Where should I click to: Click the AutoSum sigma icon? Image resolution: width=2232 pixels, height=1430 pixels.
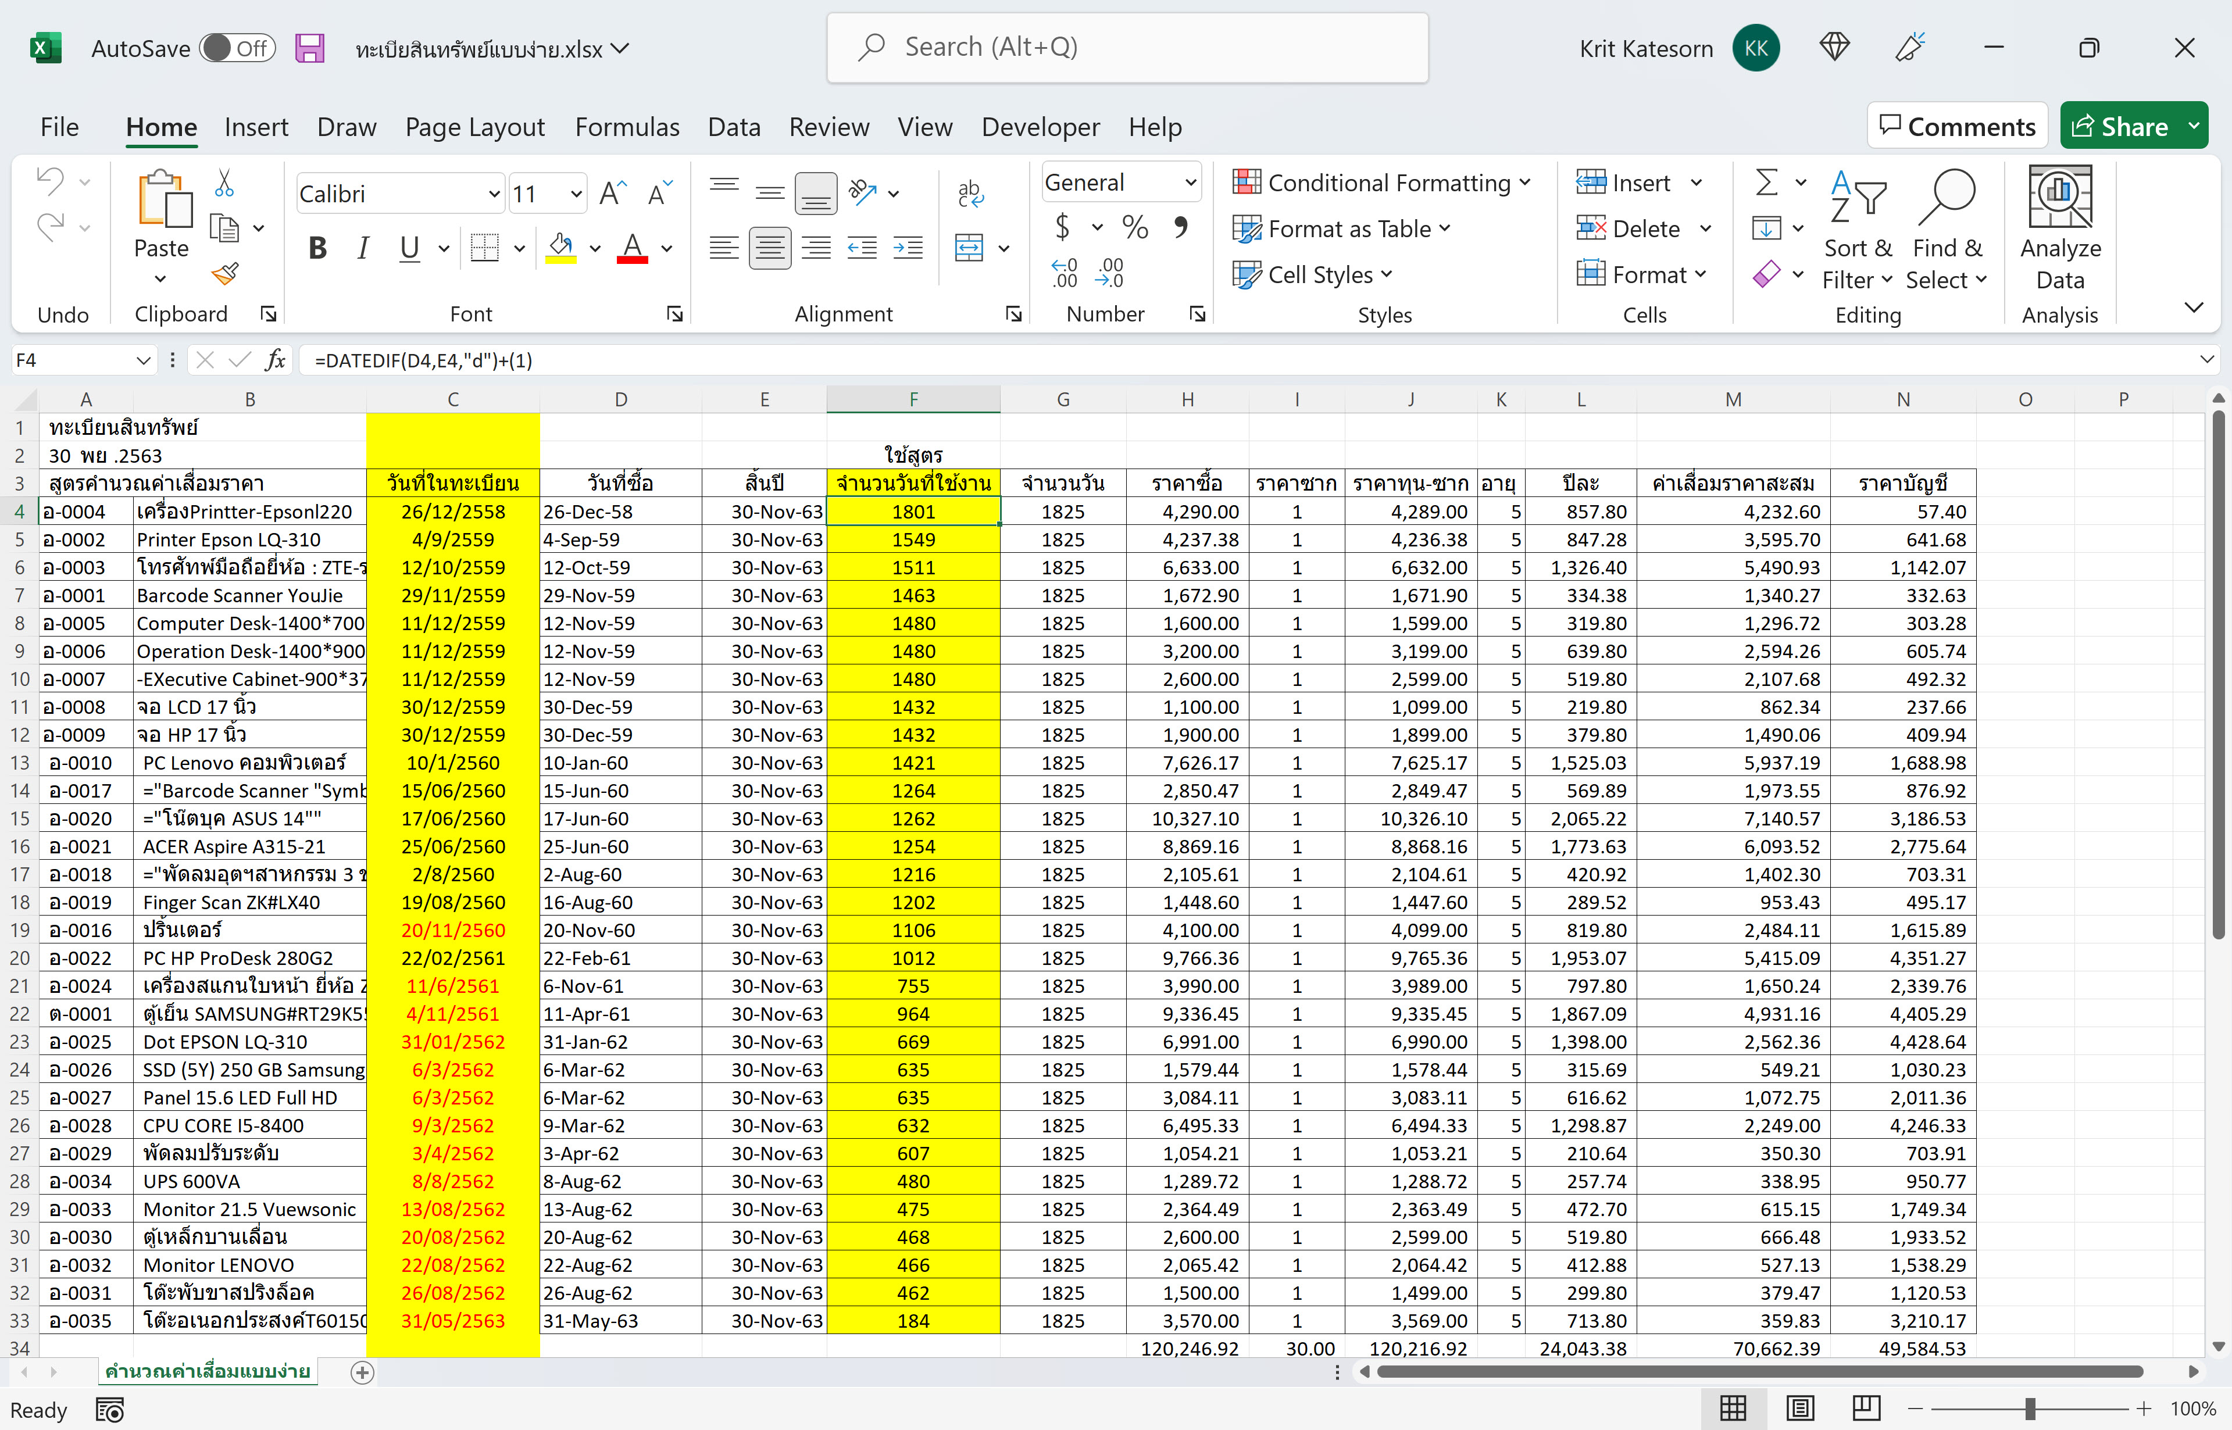(x=1767, y=182)
